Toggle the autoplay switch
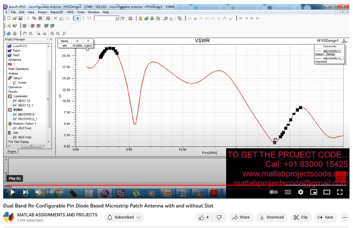The image size is (353, 228). (273, 192)
